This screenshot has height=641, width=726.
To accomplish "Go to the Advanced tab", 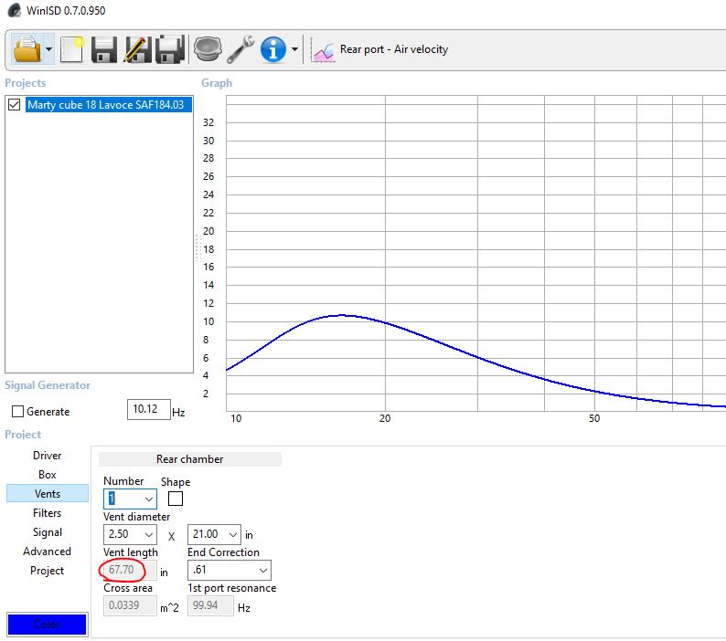I will 48,552.
